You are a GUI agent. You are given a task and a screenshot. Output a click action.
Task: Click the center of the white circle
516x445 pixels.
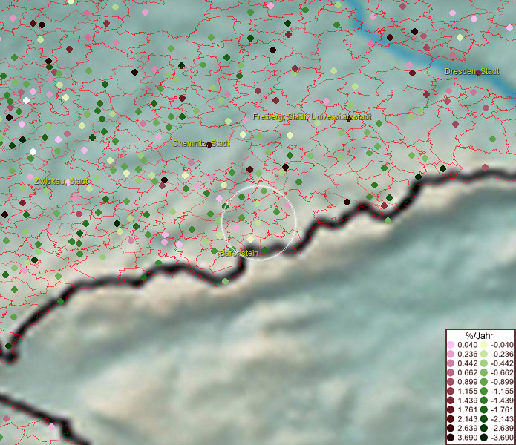pyautogui.click(x=258, y=221)
